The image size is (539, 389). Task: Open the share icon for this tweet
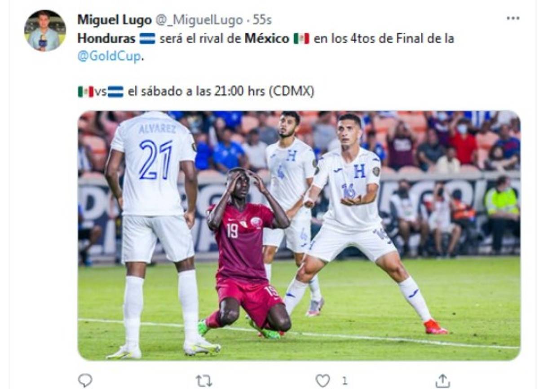(443, 380)
